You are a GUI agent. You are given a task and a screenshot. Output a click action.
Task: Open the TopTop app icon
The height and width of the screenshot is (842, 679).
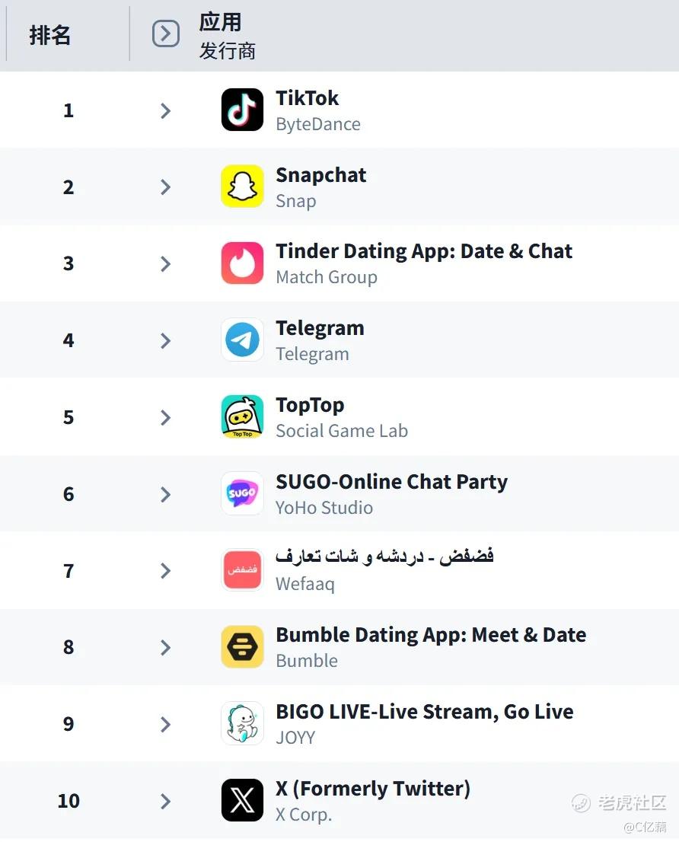[242, 416]
